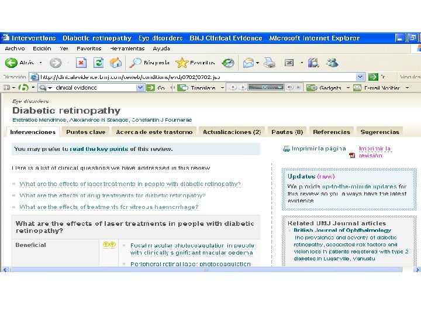421x316 pixels.
Task: Open the Favoritos menu
Action: tap(89, 49)
